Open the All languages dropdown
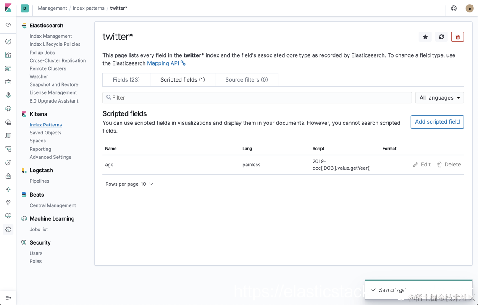This screenshot has height=305, width=478. [440, 97]
